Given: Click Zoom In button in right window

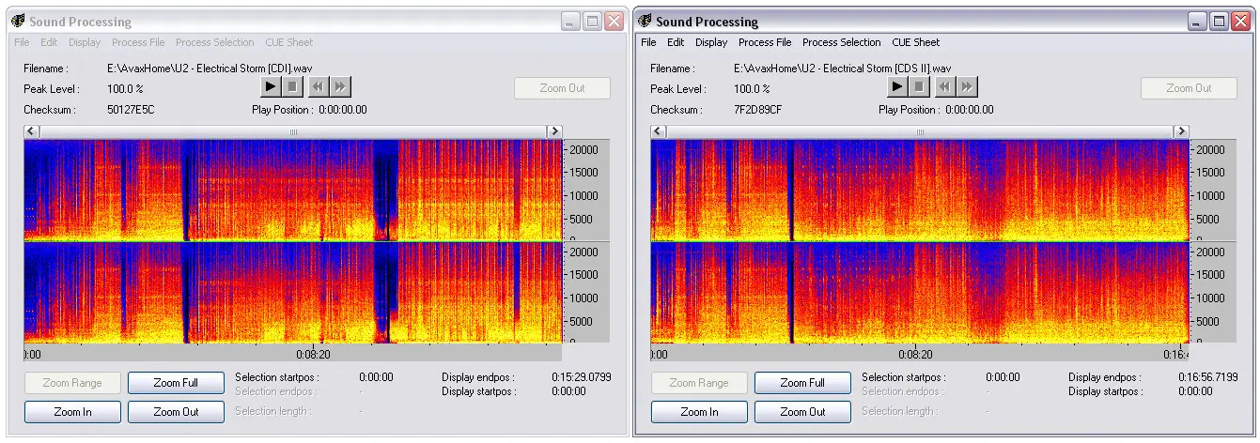Looking at the screenshot, I should coord(699,411).
